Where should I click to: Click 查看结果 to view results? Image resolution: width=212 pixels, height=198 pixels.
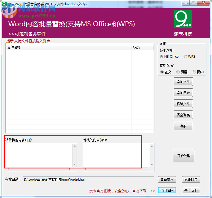point(167,179)
